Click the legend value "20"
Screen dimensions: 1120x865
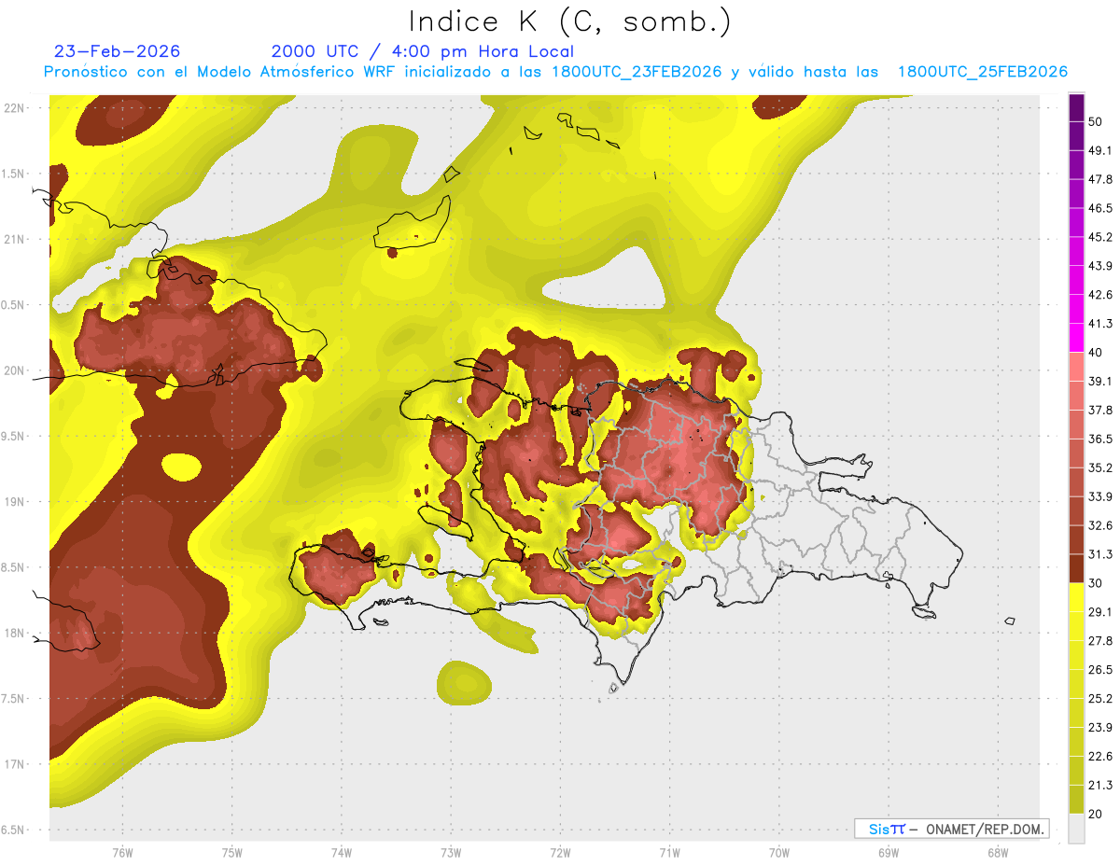1098,815
